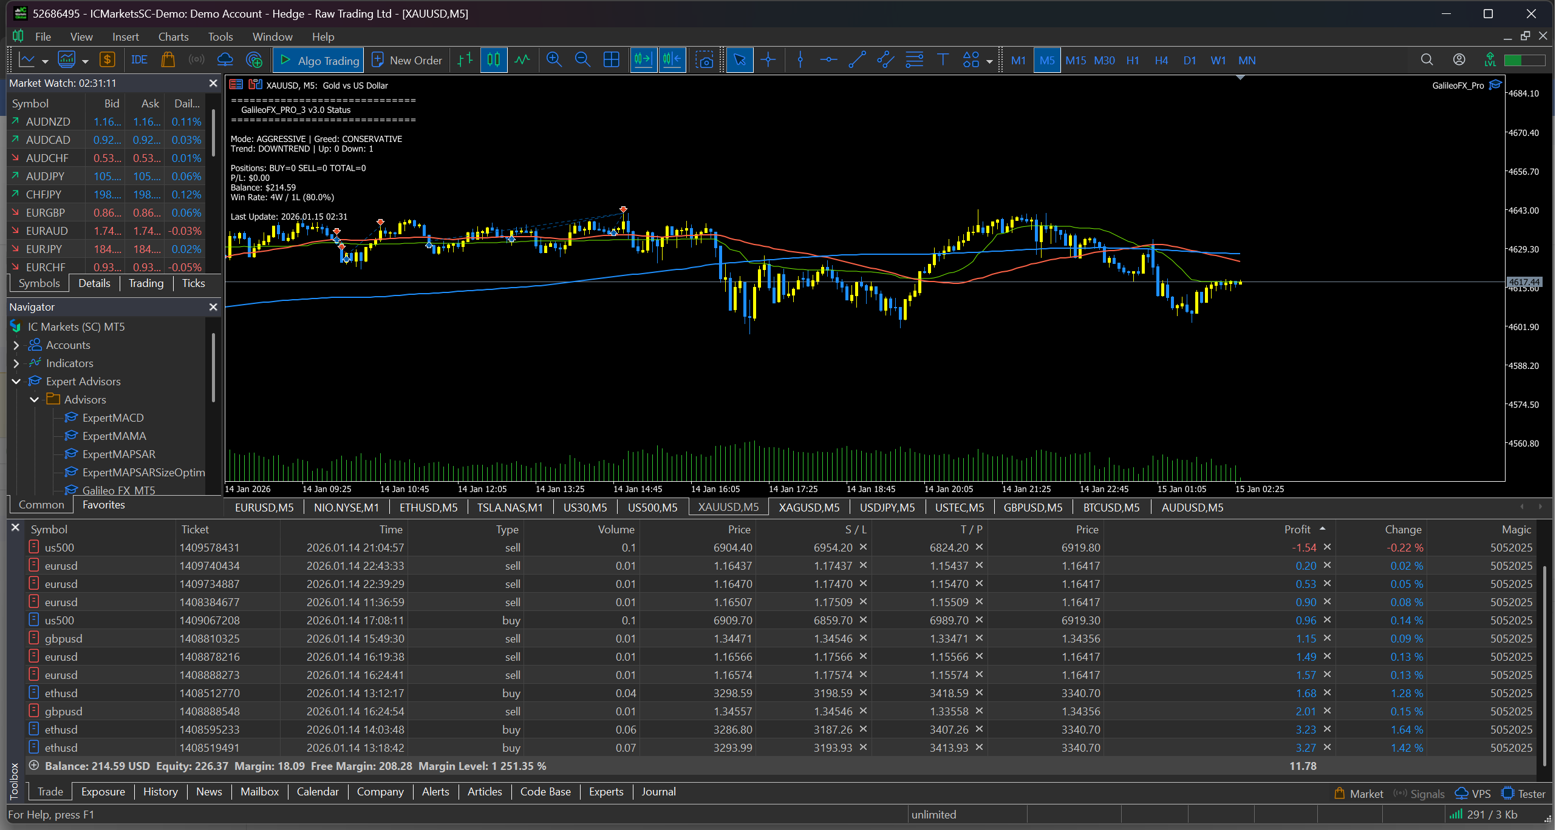Select the text label tool

(x=943, y=60)
